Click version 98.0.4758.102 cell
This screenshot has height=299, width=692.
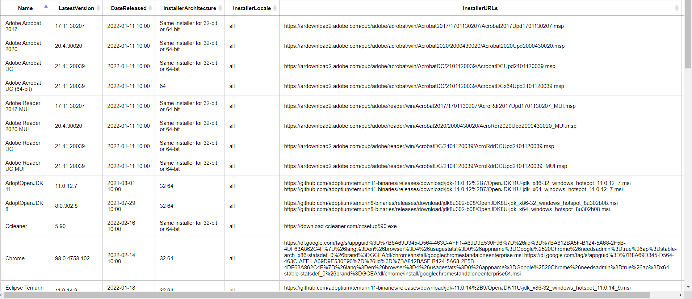[x=72, y=258]
